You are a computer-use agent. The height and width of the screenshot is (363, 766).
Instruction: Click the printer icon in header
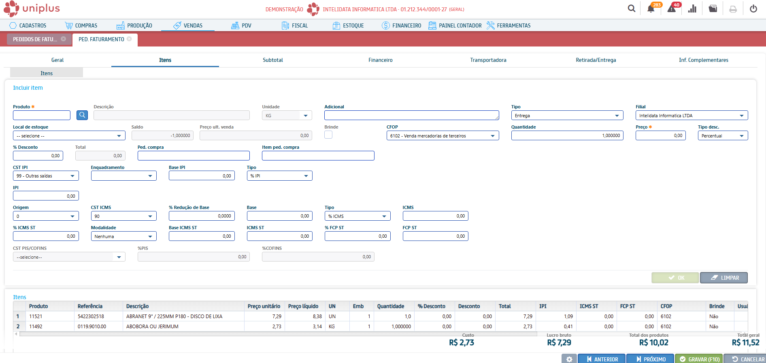pos(733,9)
